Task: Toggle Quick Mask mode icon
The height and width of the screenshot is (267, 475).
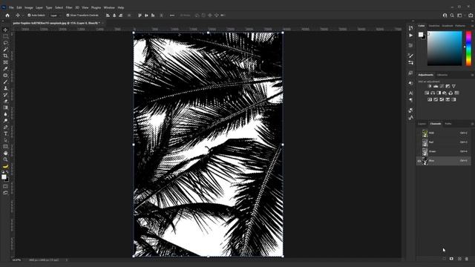Action: point(5,186)
